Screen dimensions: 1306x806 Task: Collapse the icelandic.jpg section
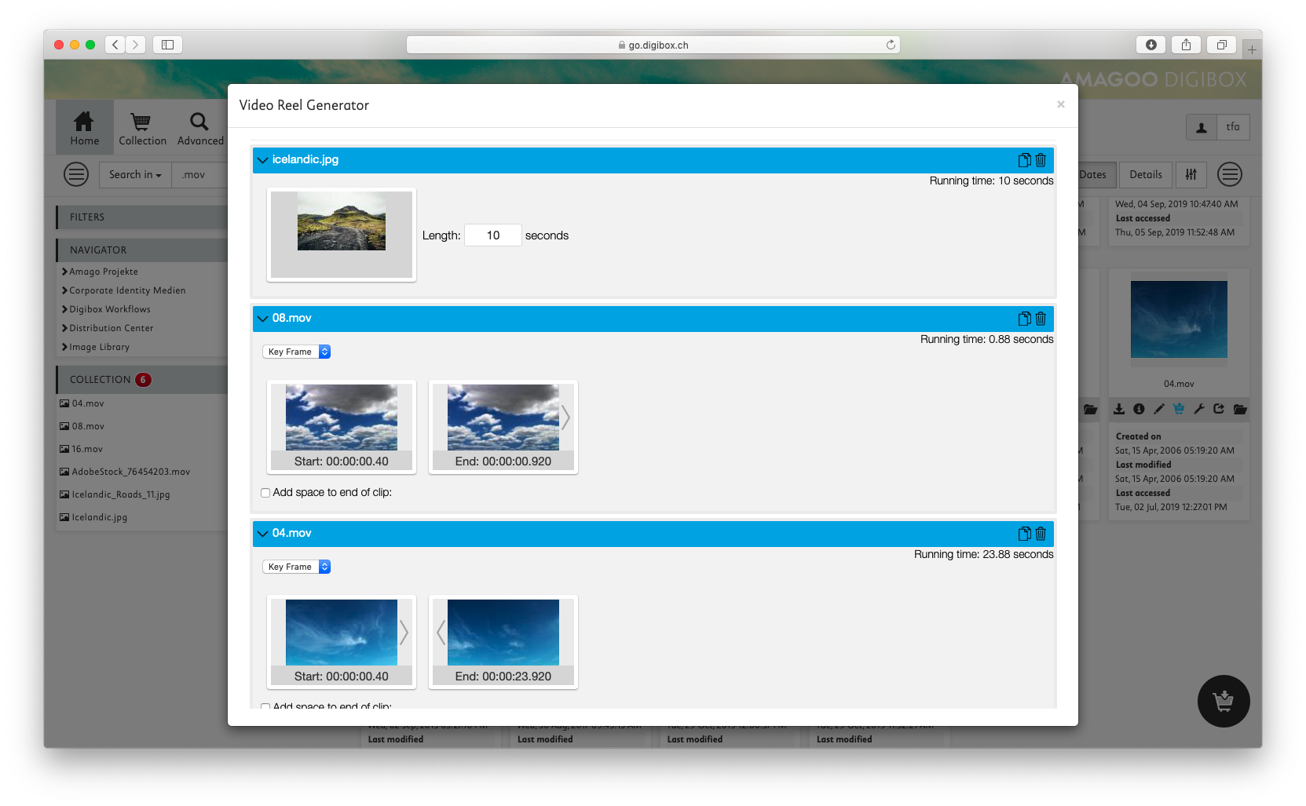[262, 160]
